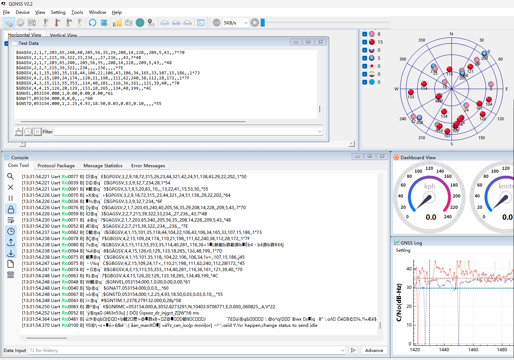
Task: Click the STOP button in the toolbar
Action: click(x=217, y=23)
